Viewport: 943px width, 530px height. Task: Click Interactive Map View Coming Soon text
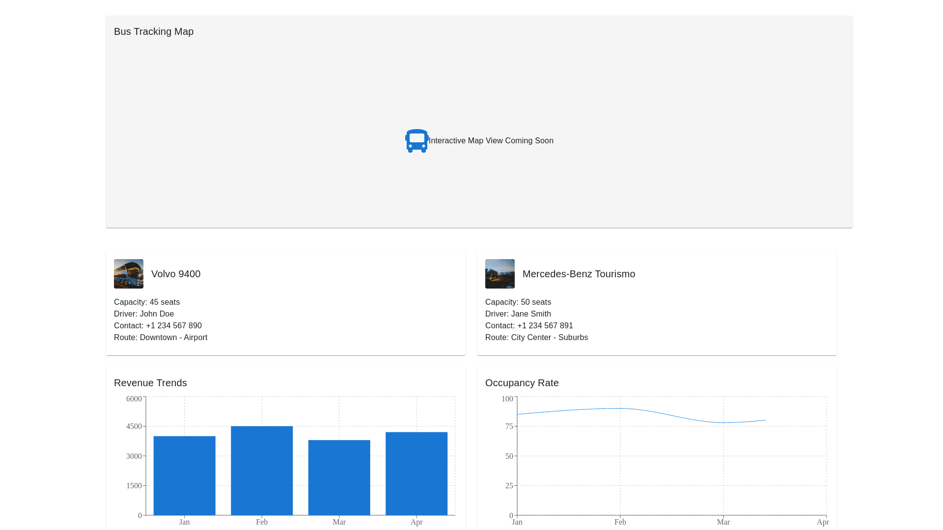[x=491, y=141]
